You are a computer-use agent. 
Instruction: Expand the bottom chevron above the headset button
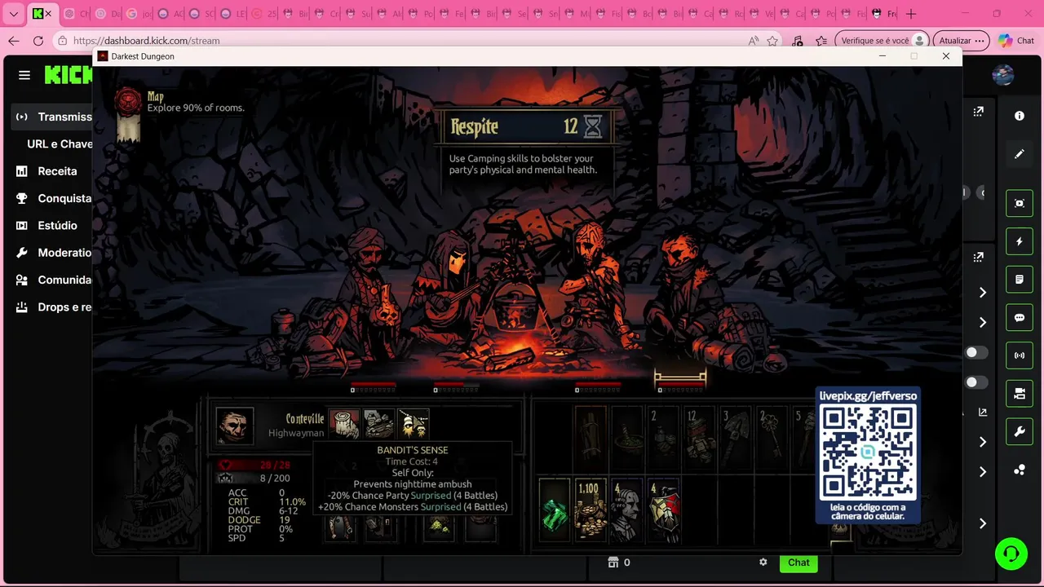(983, 523)
